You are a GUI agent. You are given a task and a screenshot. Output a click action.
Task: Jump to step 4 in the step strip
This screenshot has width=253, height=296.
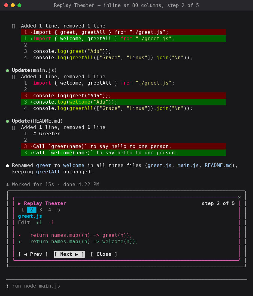50,210
